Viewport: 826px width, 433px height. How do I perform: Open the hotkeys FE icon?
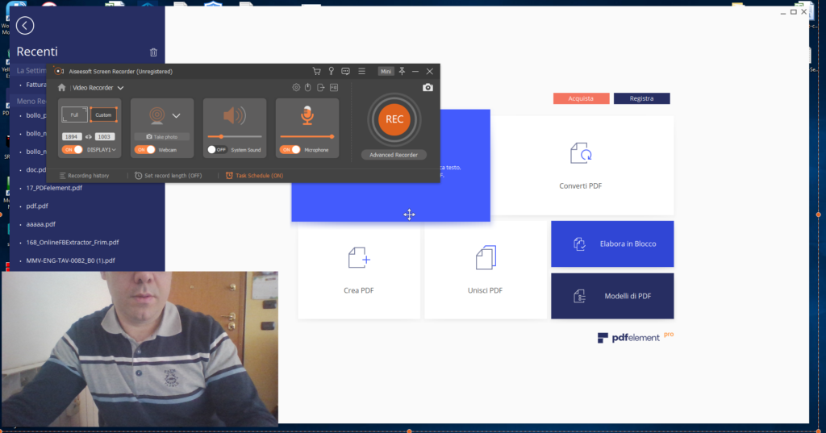tap(334, 87)
